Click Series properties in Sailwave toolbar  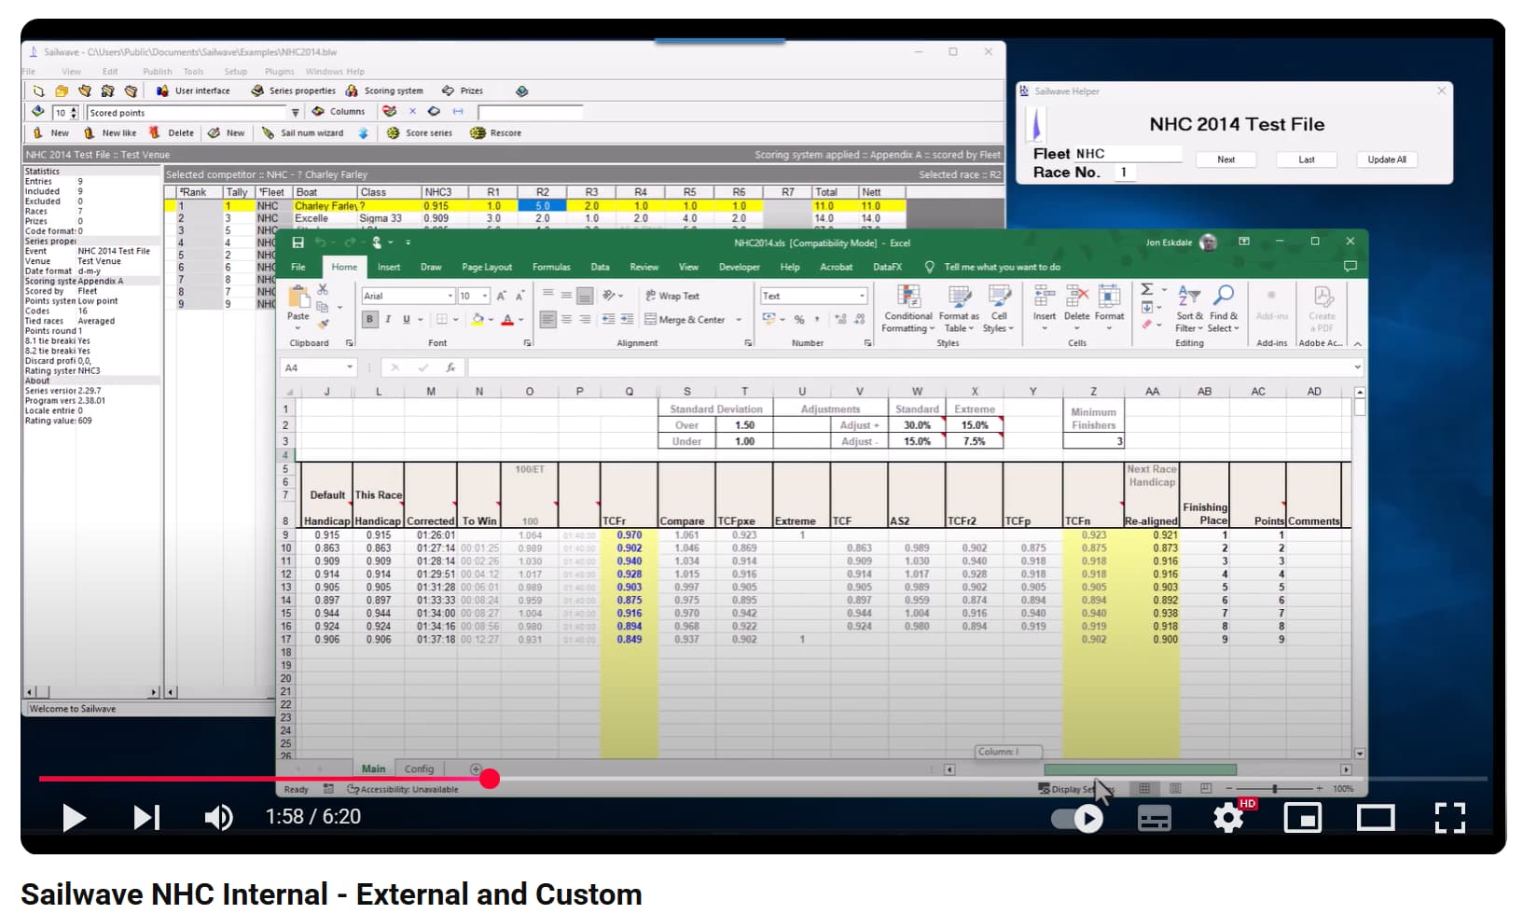pos(294,90)
